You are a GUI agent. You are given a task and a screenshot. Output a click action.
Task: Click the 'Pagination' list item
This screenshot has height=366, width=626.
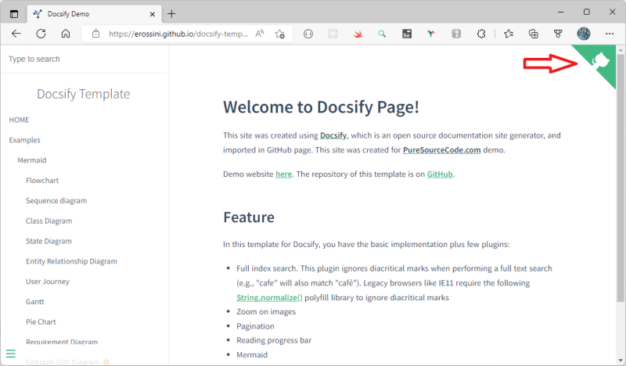pyautogui.click(x=255, y=326)
